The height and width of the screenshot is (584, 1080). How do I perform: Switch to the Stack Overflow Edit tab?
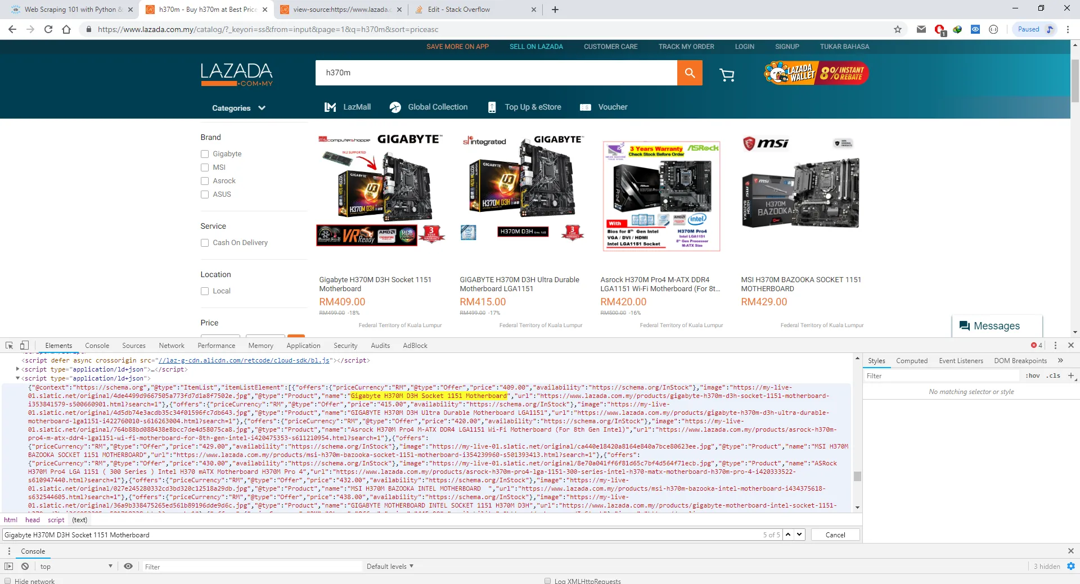coord(476,10)
